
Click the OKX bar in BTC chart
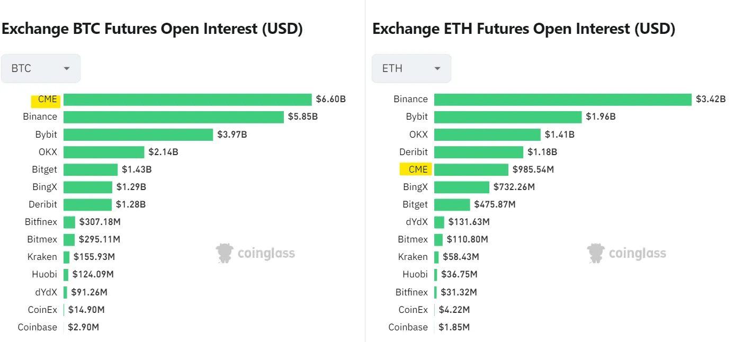tap(104, 152)
